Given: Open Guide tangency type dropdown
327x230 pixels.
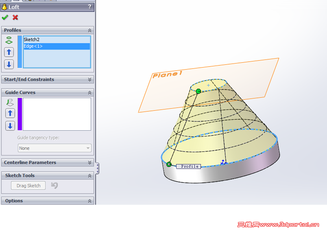Looking at the screenshot, I should (54, 148).
